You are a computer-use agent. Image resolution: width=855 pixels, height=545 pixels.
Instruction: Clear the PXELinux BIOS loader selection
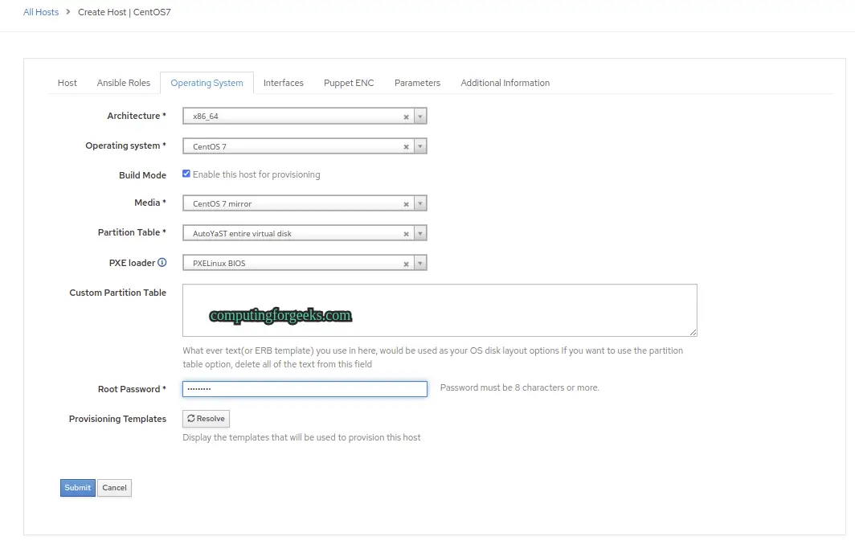pyautogui.click(x=407, y=264)
